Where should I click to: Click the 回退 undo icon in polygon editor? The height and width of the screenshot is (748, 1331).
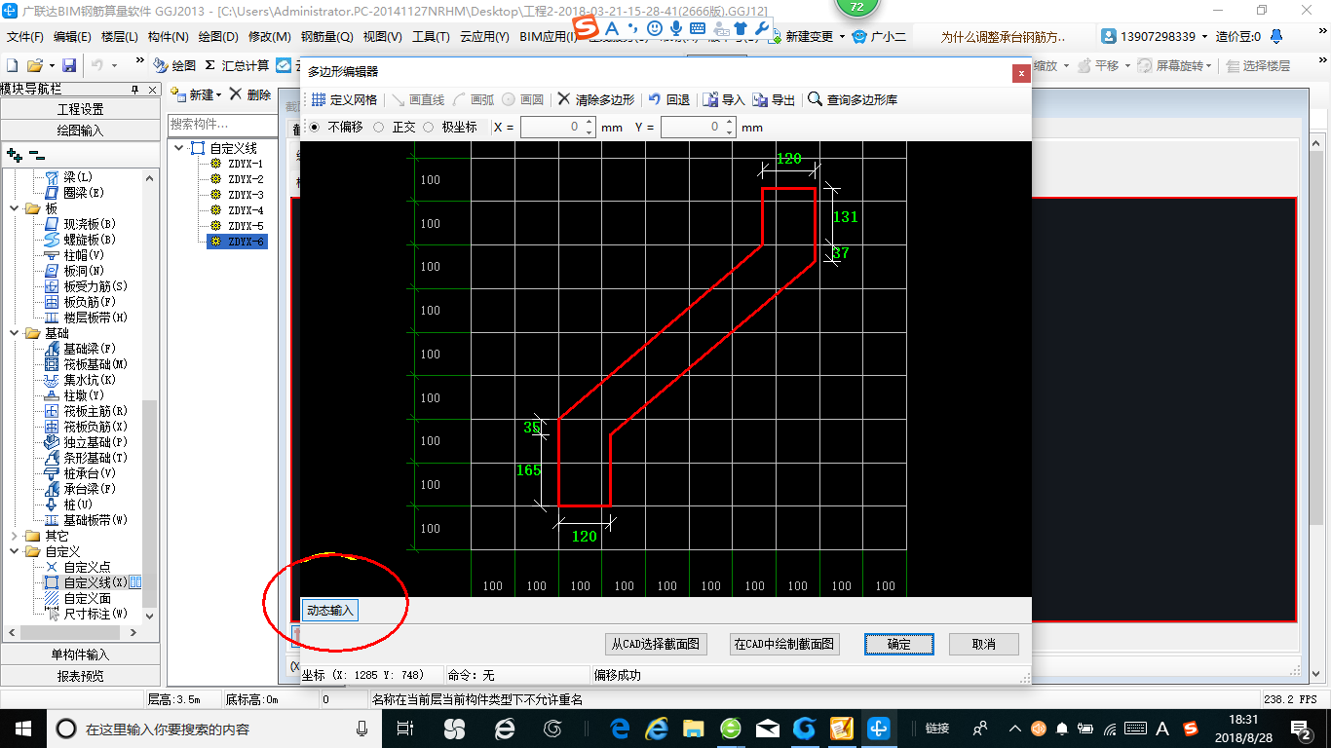pos(655,99)
